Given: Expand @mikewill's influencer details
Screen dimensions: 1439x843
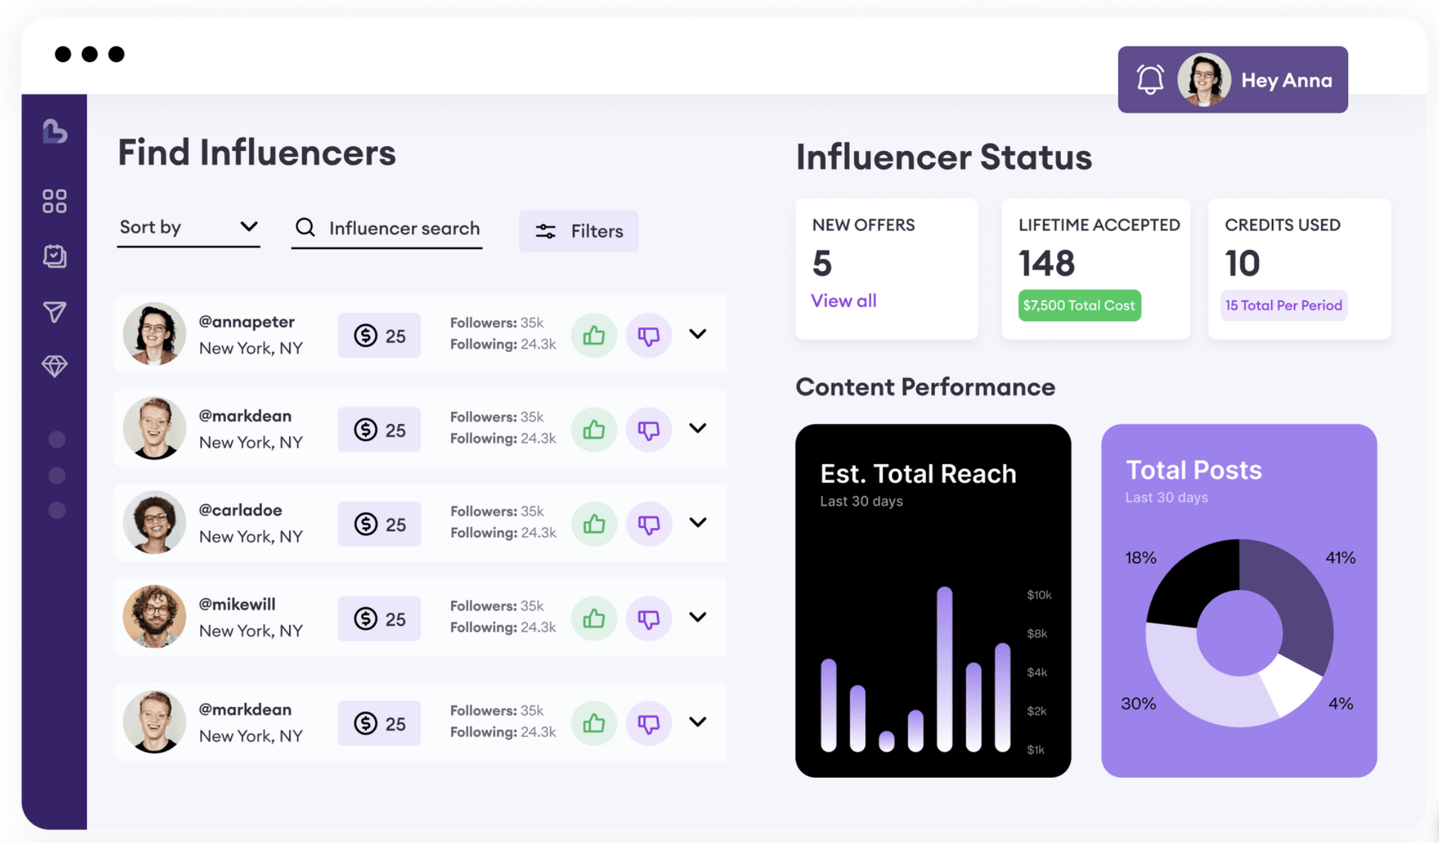Looking at the screenshot, I should point(698,617).
